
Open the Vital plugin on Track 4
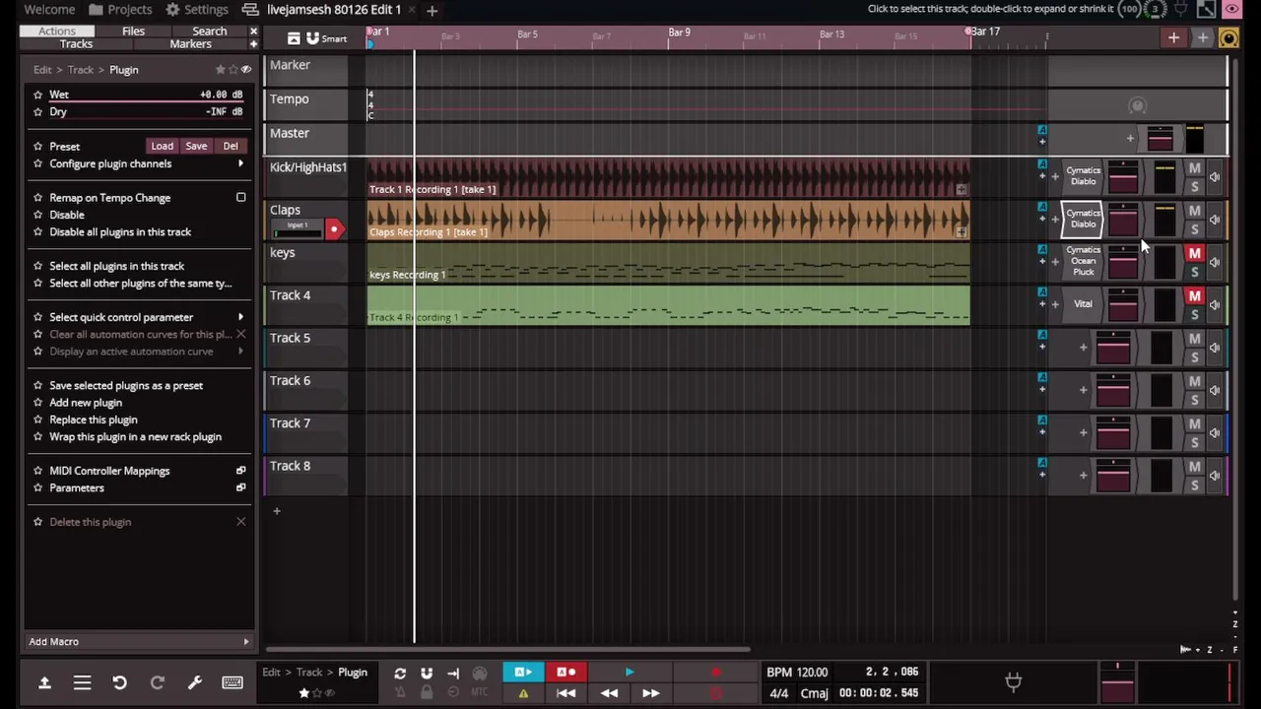pyautogui.click(x=1083, y=304)
